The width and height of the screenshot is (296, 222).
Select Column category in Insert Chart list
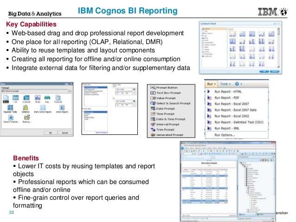point(214,29)
